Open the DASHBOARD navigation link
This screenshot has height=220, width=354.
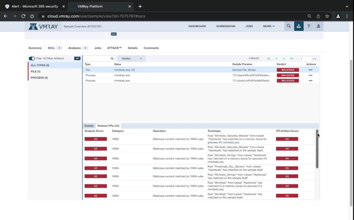197,26
